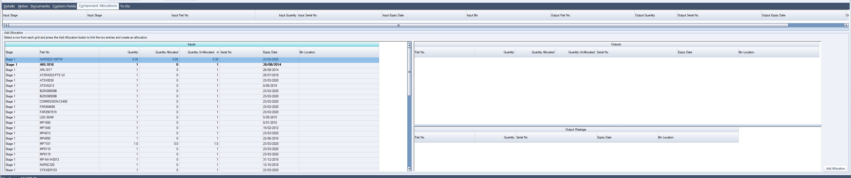
Task: Open the Custom Fields tab
Action: click(x=64, y=6)
